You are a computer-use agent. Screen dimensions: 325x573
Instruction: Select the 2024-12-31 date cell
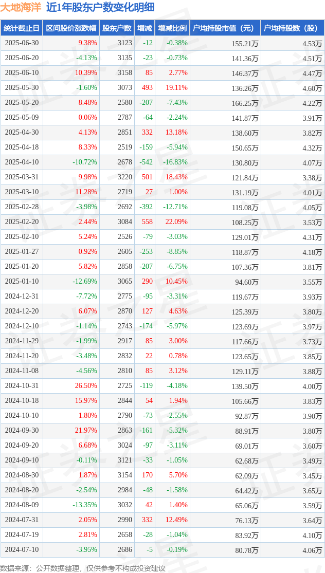coord(22,296)
